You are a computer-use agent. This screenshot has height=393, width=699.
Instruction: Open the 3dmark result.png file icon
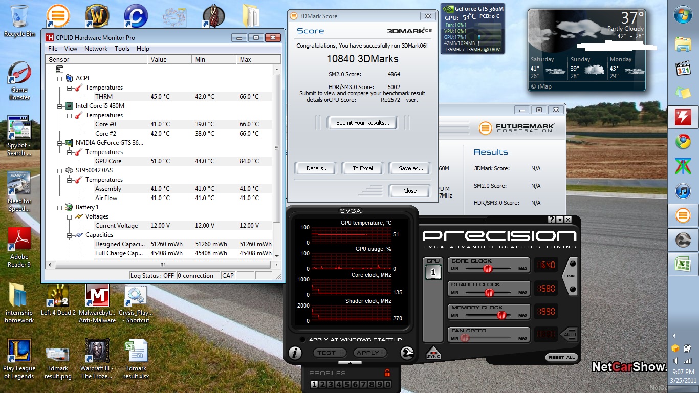58,359
